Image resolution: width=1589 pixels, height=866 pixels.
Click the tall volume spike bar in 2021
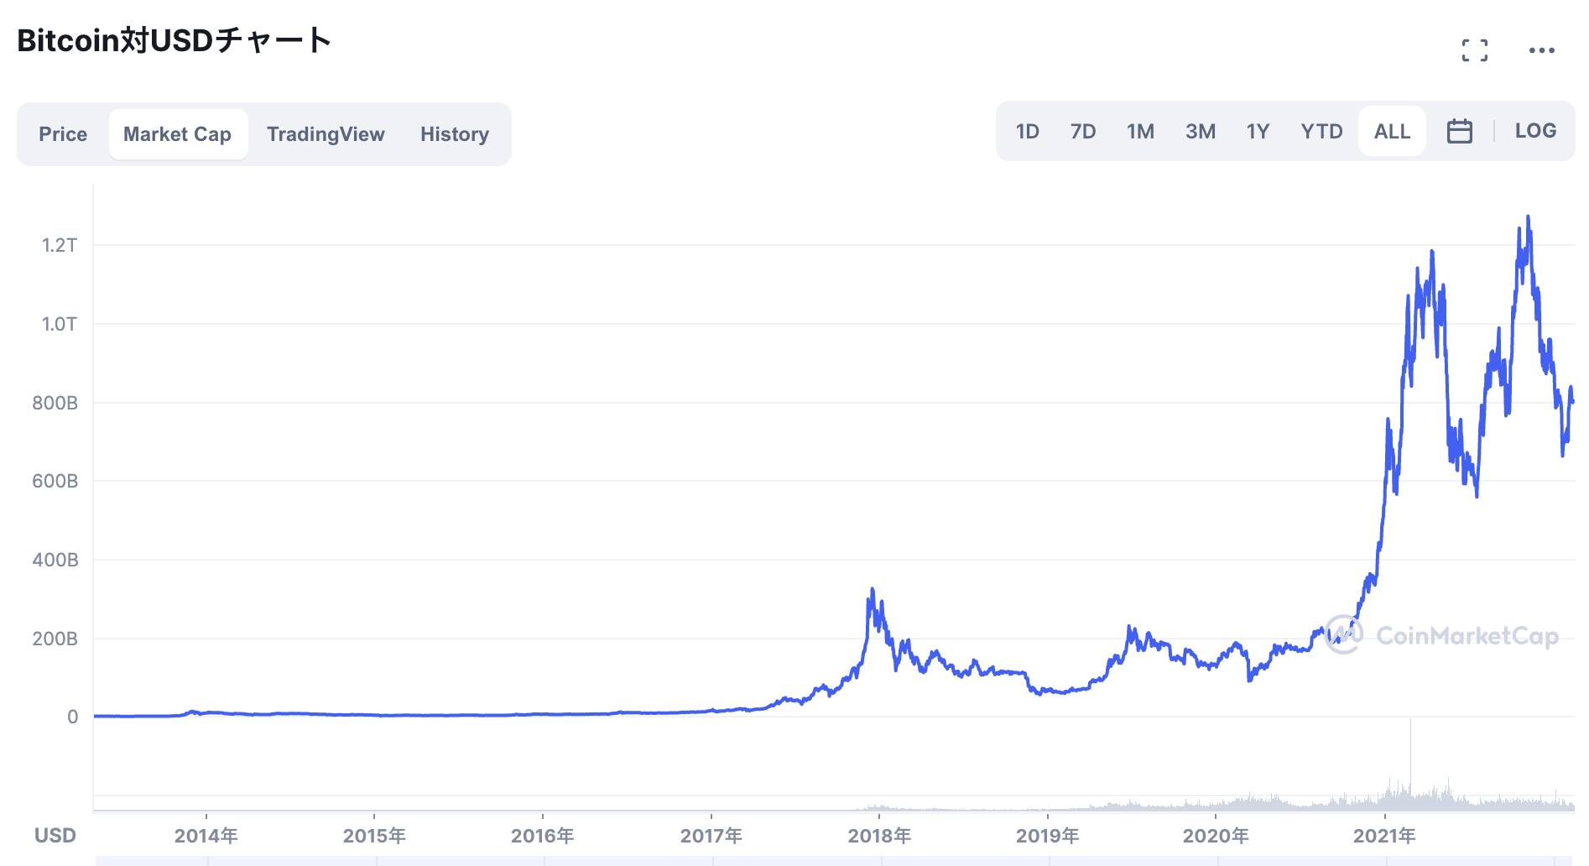(x=1410, y=755)
